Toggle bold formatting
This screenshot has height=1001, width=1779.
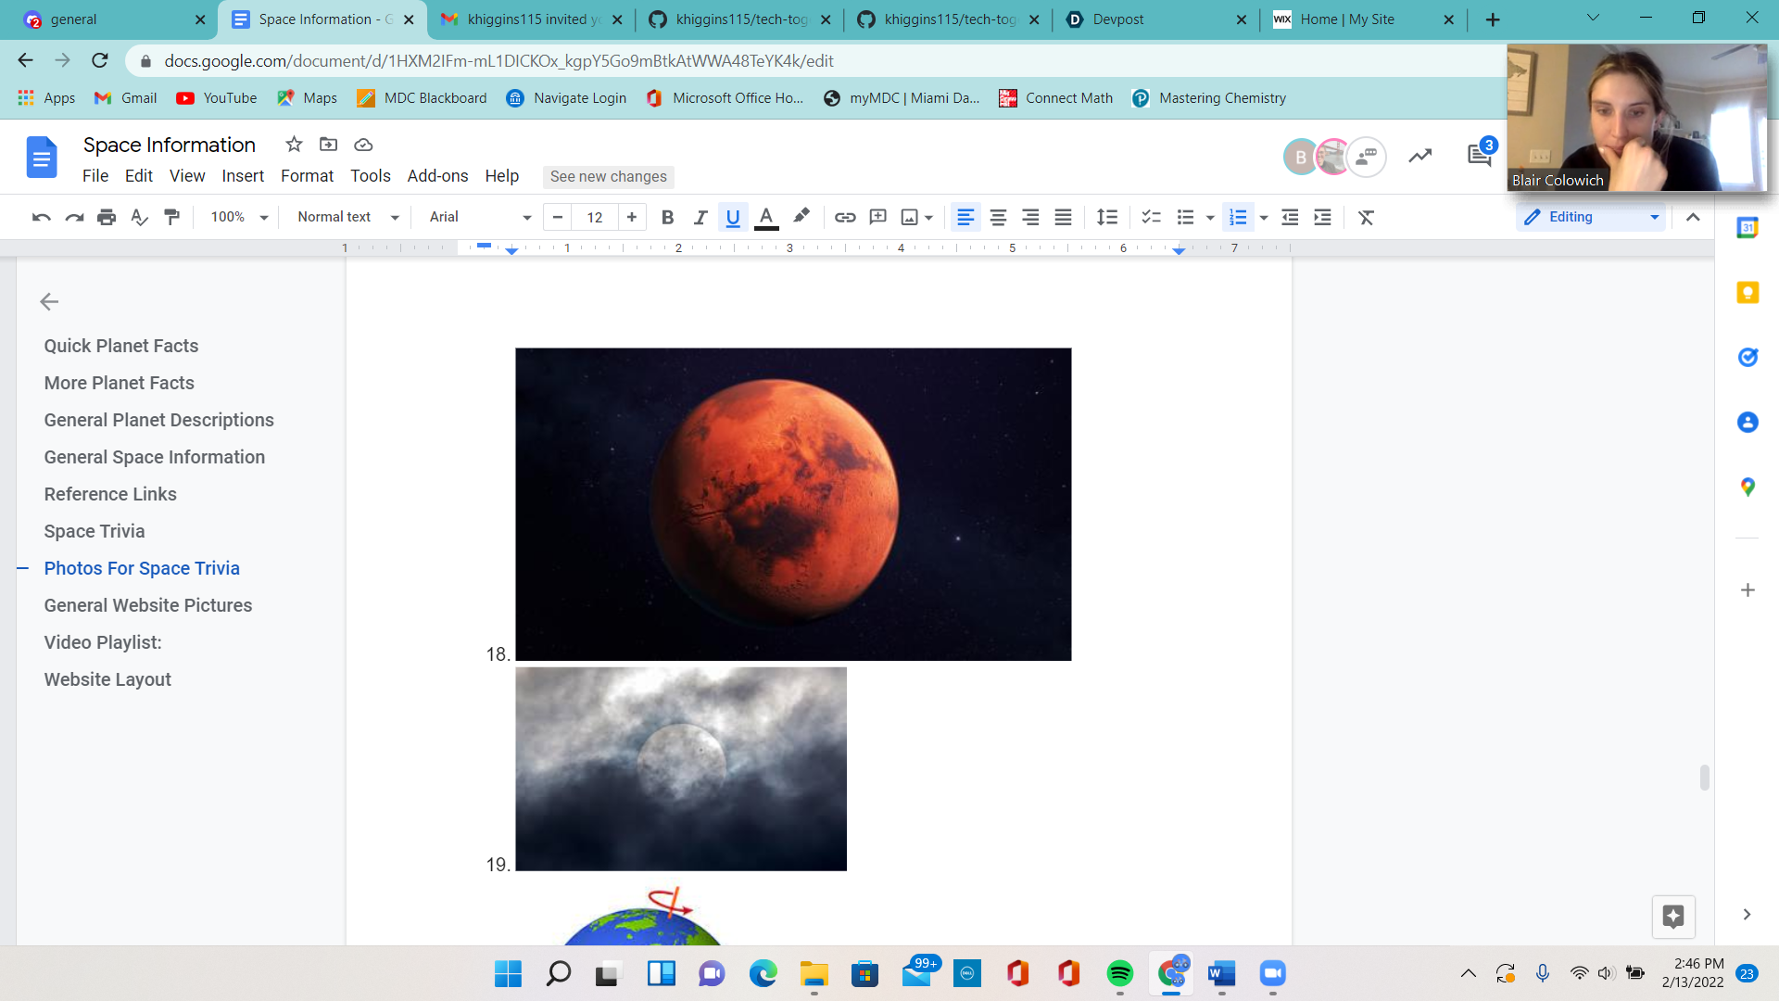(667, 217)
